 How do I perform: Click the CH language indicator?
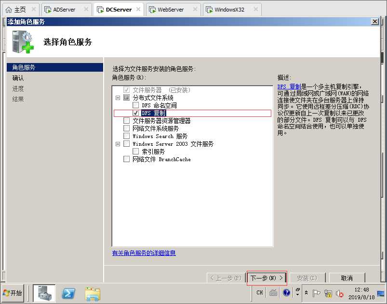pos(260,292)
